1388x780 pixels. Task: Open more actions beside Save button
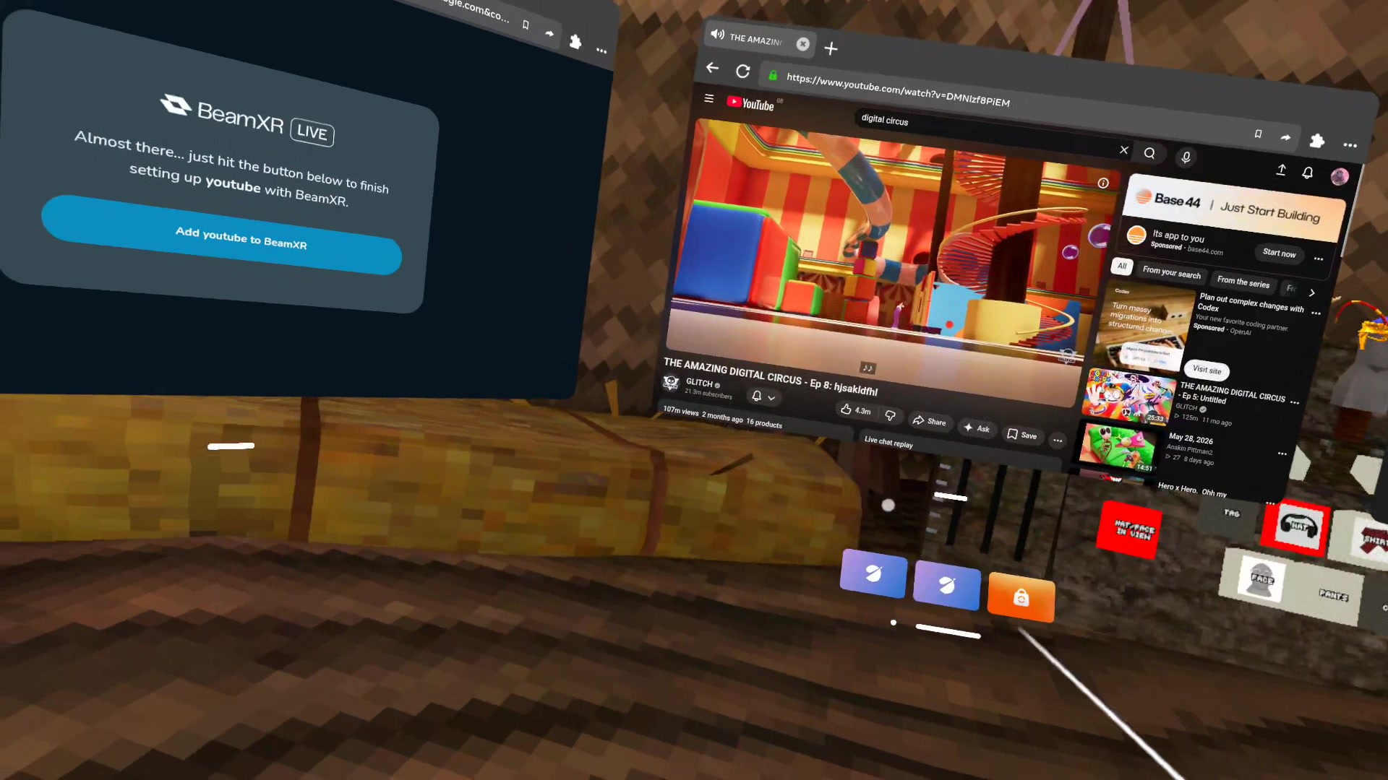point(1058,440)
